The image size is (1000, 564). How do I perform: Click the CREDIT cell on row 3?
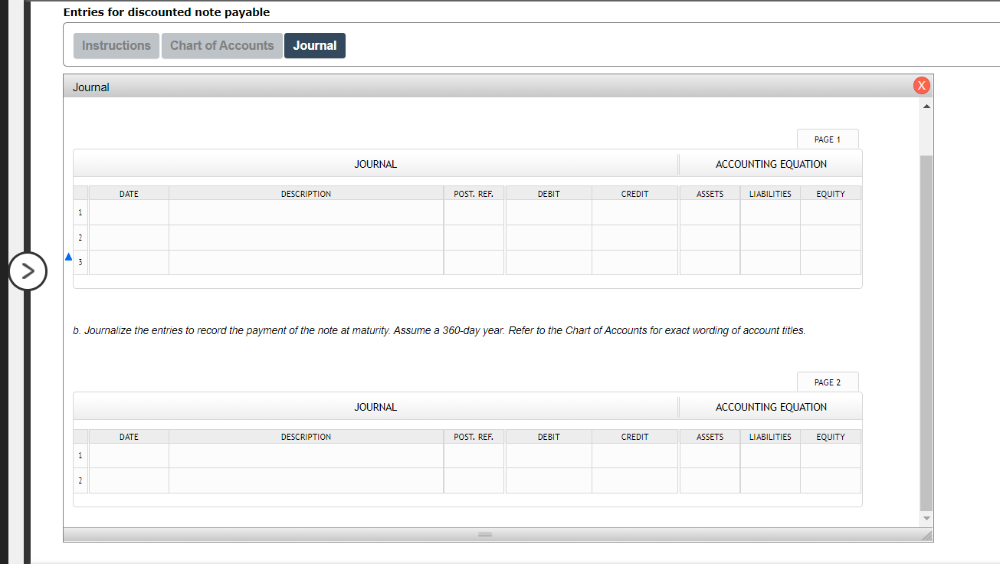click(634, 261)
